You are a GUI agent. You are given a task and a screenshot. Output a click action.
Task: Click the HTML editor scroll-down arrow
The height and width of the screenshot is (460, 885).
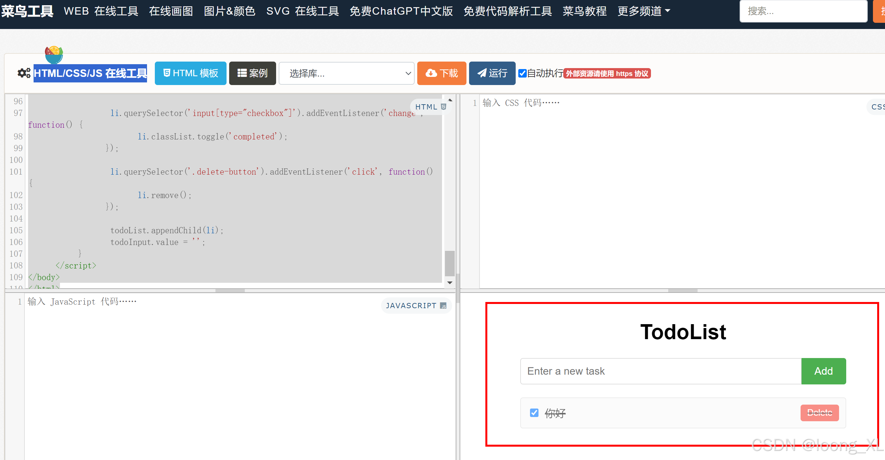click(450, 282)
